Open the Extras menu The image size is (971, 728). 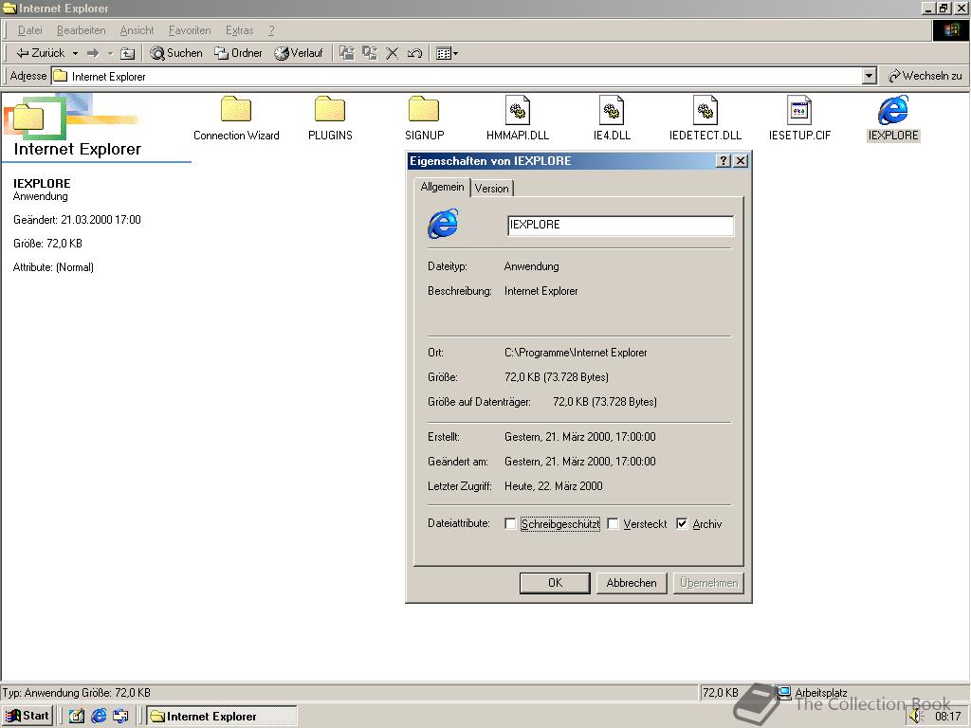(x=240, y=30)
